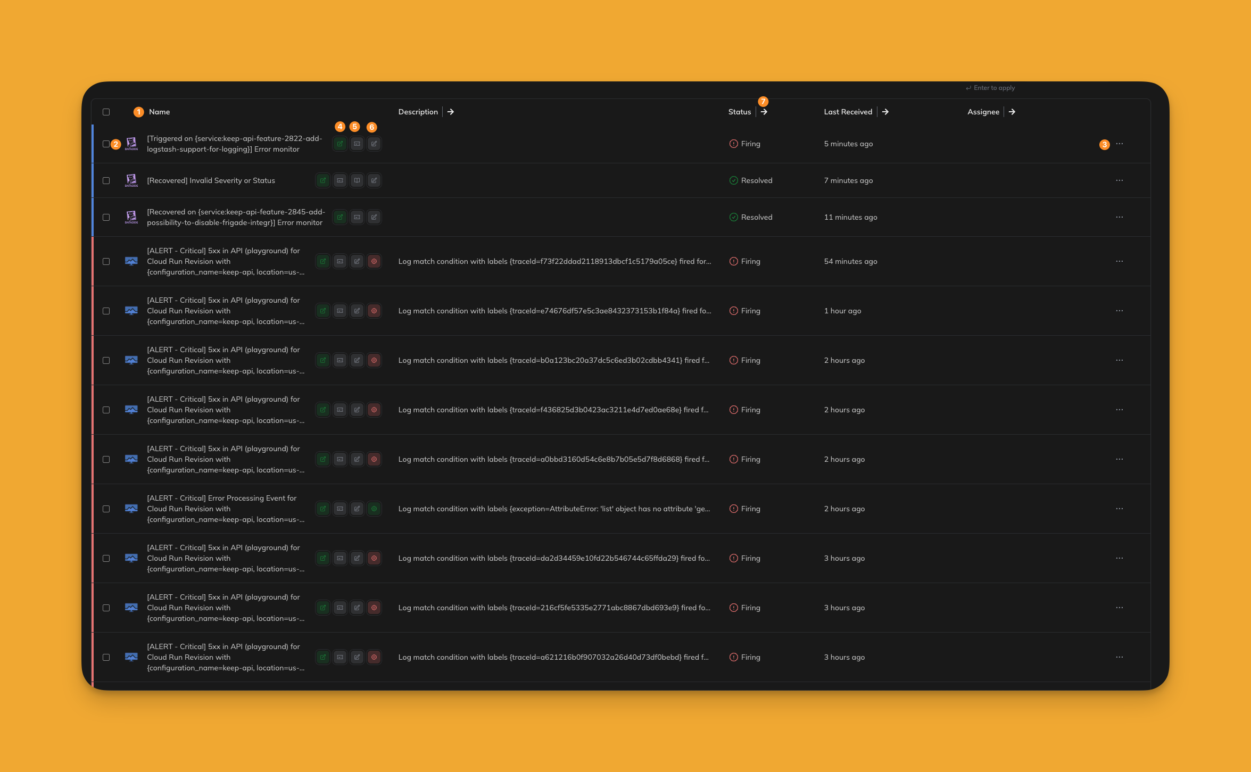1251x772 pixels.
Task: Click the Description column header label
Action: point(418,112)
